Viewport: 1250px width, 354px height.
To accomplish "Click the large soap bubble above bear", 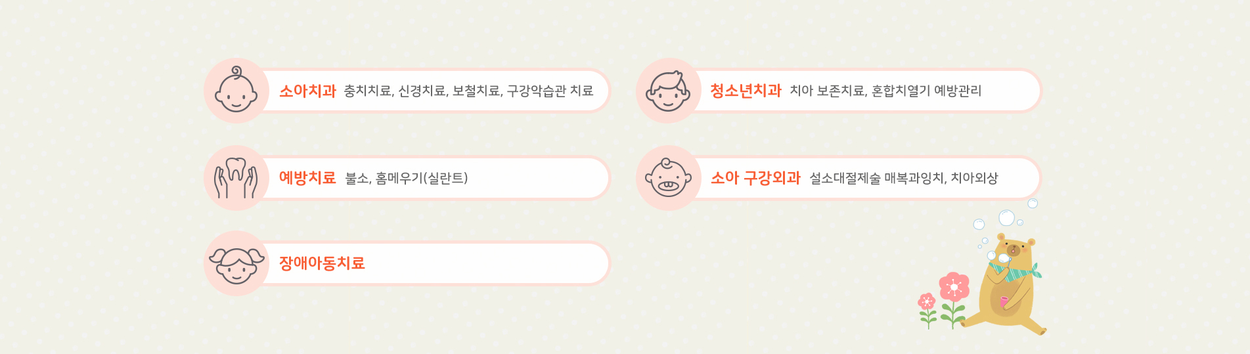I will coord(1006,217).
